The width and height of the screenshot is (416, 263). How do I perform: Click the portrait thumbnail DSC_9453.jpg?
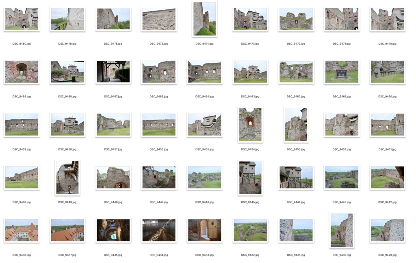pyautogui.click(x=296, y=125)
